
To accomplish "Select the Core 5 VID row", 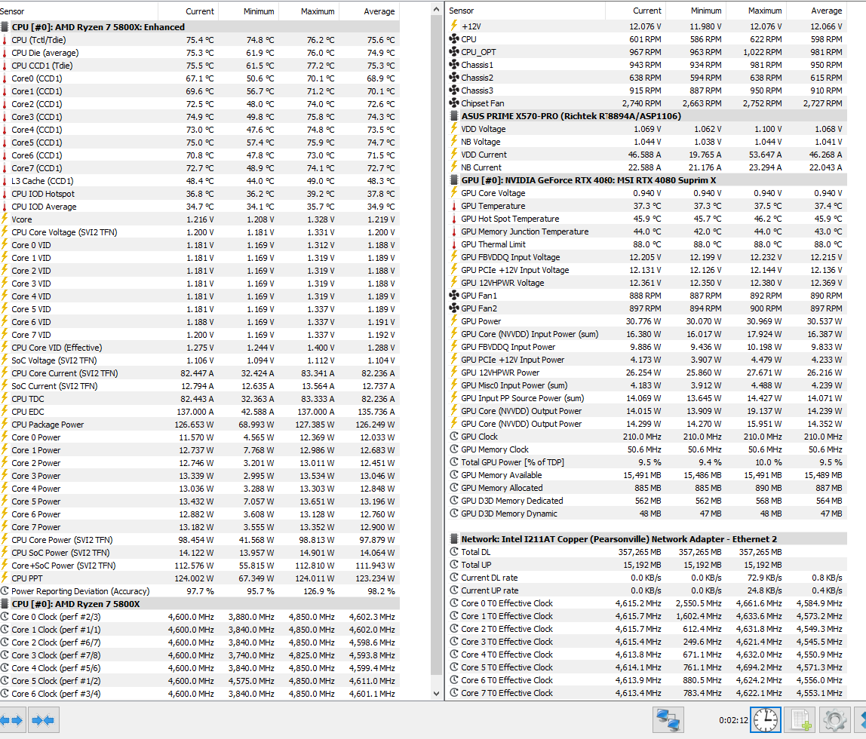I will pos(200,309).
